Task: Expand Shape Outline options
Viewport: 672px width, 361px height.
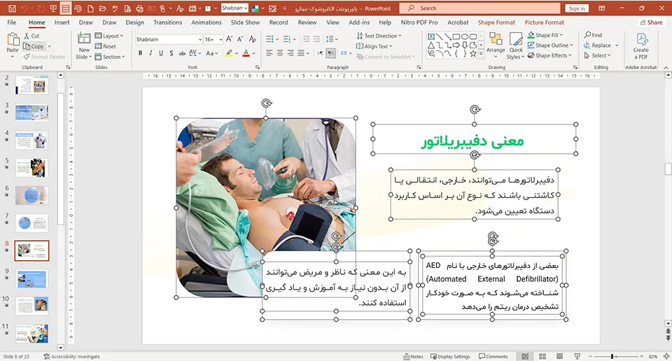Action: [550, 45]
